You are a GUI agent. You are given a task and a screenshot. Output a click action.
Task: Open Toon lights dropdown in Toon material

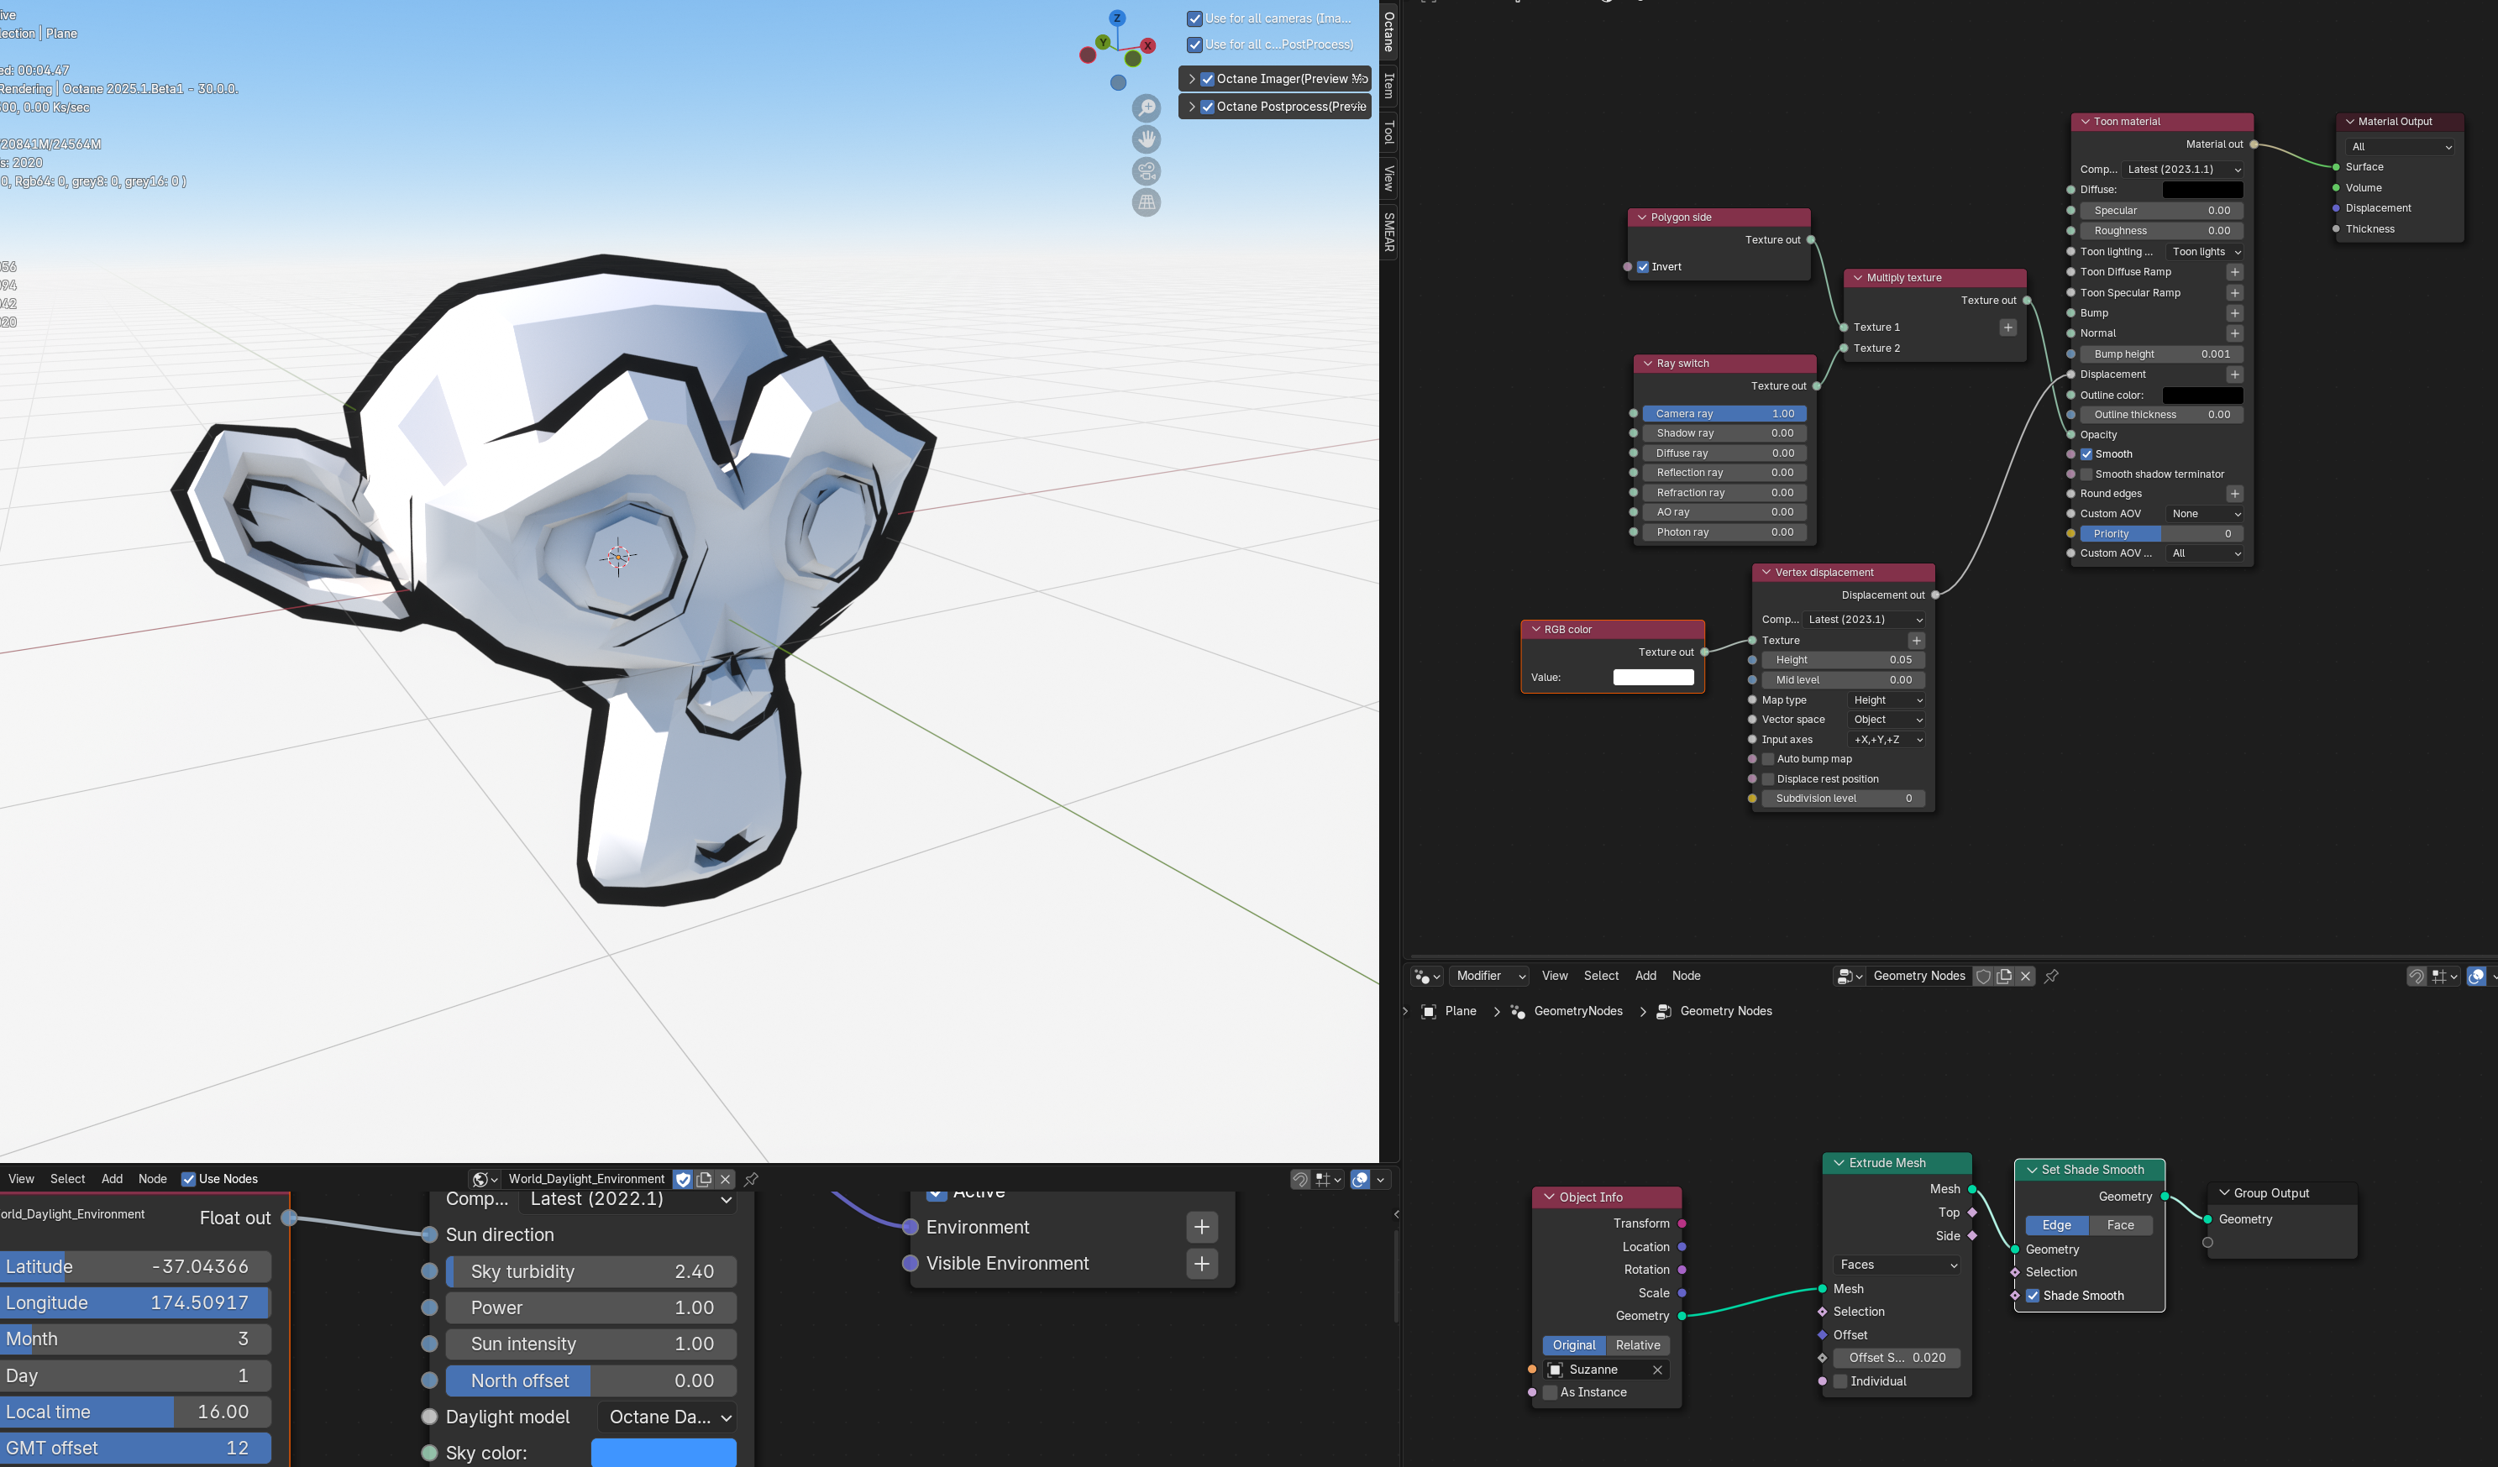click(2205, 252)
